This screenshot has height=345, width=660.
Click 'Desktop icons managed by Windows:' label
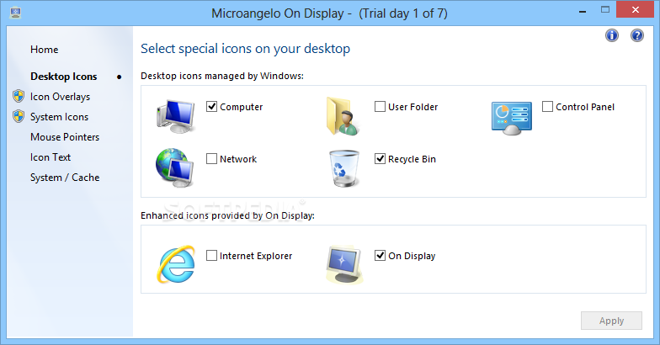pos(222,76)
